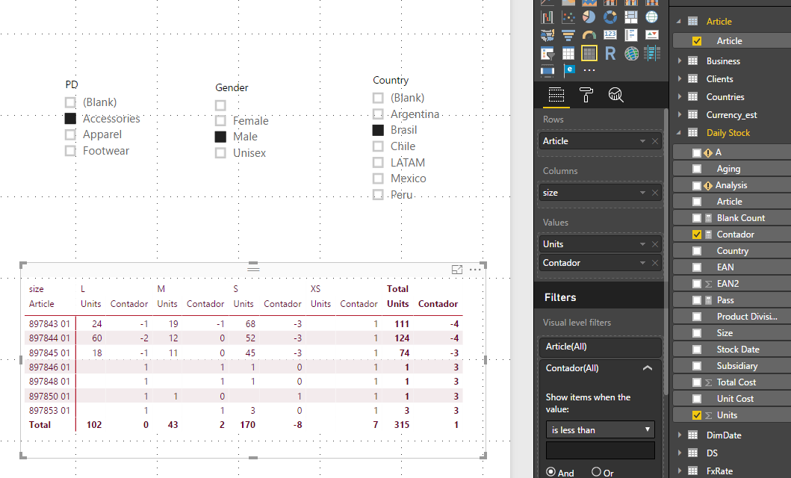This screenshot has width=791, height=478.
Task: Check the Aging field checkbox
Action: coord(697,169)
